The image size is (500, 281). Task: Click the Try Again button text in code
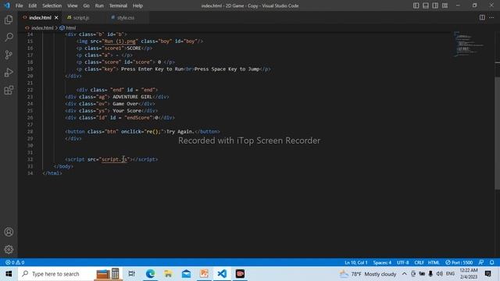click(x=180, y=132)
